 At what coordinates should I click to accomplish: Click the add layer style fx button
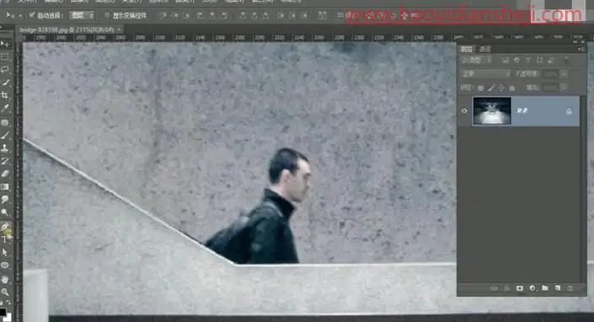pyautogui.click(x=507, y=288)
